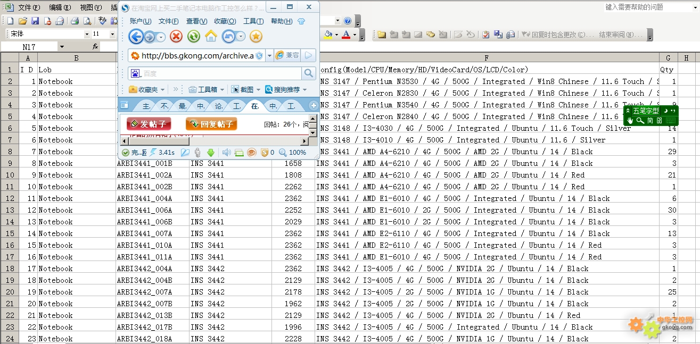Click the insert function fx button
The width and height of the screenshot is (700, 344).
(95, 47)
